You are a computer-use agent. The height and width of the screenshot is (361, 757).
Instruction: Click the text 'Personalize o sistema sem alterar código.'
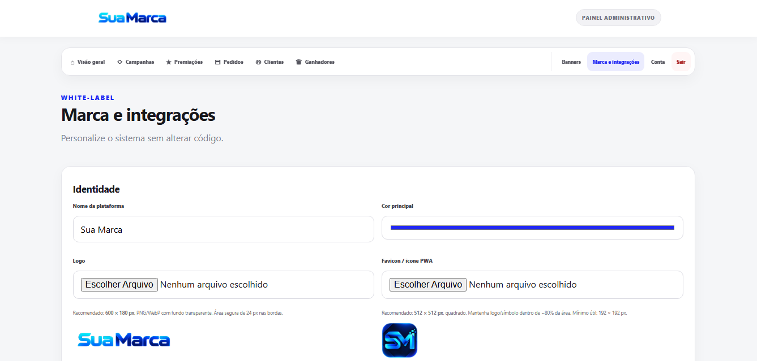[x=142, y=138]
